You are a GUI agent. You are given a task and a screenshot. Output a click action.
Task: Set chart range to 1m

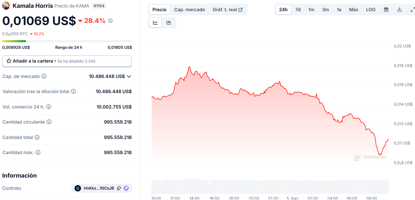tap(311, 10)
